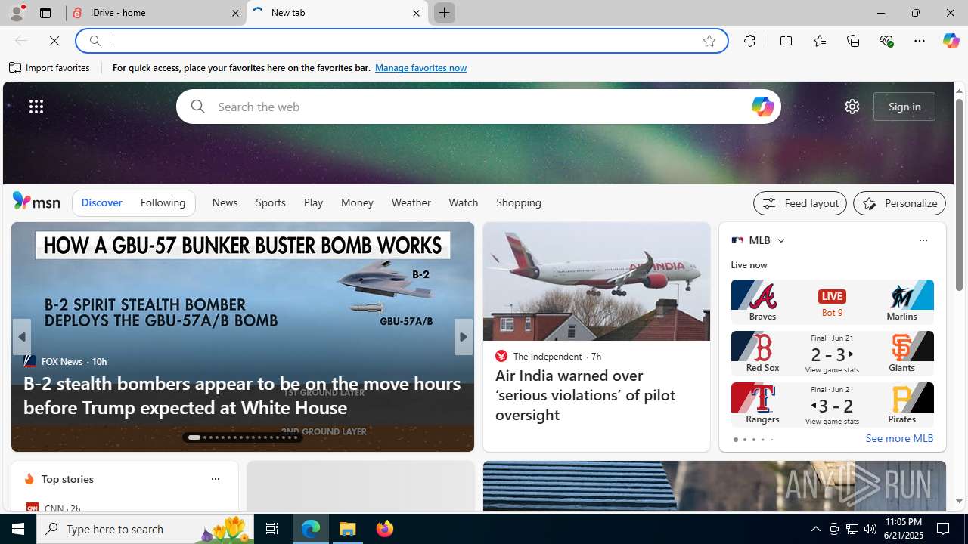Open B-2 stealth bombers headline
Image resolution: width=968 pixels, height=544 pixels.
(x=242, y=395)
